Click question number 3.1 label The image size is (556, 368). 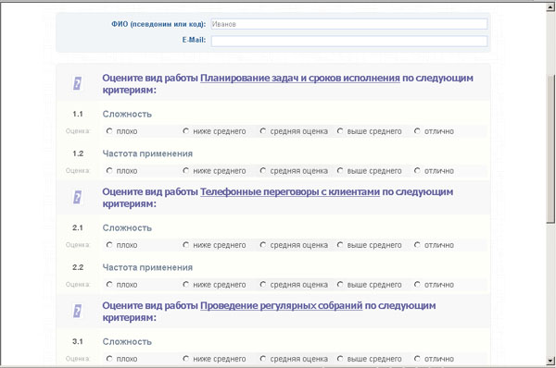tap(78, 341)
